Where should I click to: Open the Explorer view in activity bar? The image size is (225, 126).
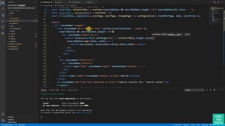click(x=3, y=3)
